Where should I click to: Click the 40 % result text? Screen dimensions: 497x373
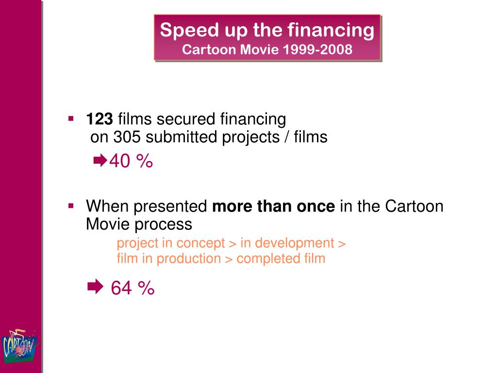131,160
